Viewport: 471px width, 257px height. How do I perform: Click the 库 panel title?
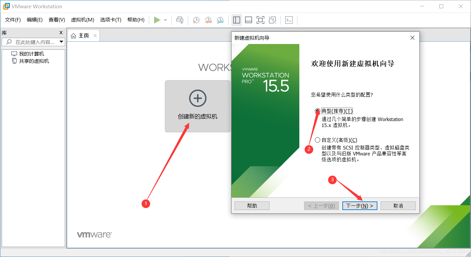click(x=4, y=33)
